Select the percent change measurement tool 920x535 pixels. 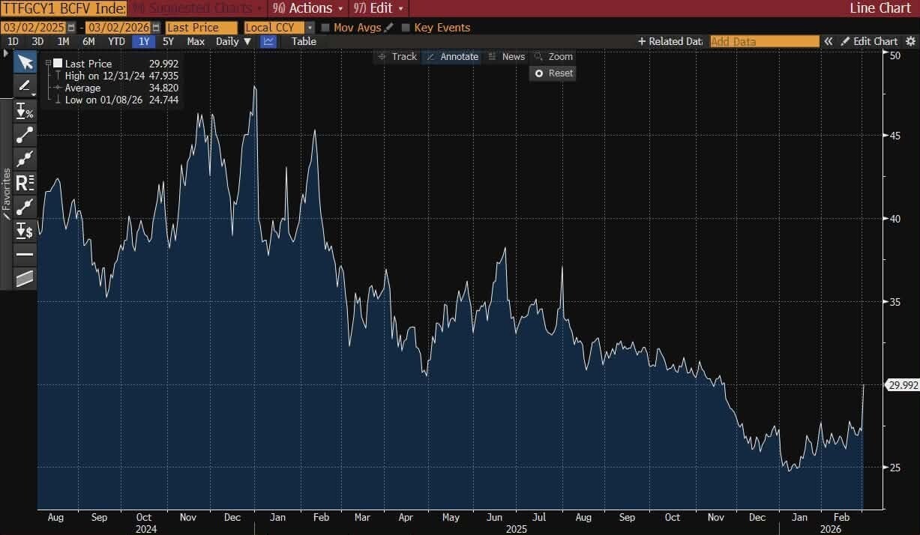click(25, 112)
